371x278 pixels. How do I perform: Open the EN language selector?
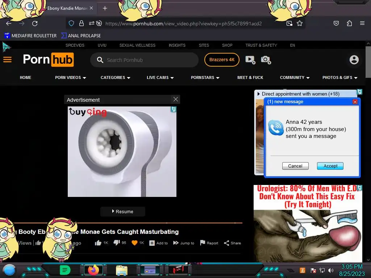pyautogui.click(x=292, y=45)
